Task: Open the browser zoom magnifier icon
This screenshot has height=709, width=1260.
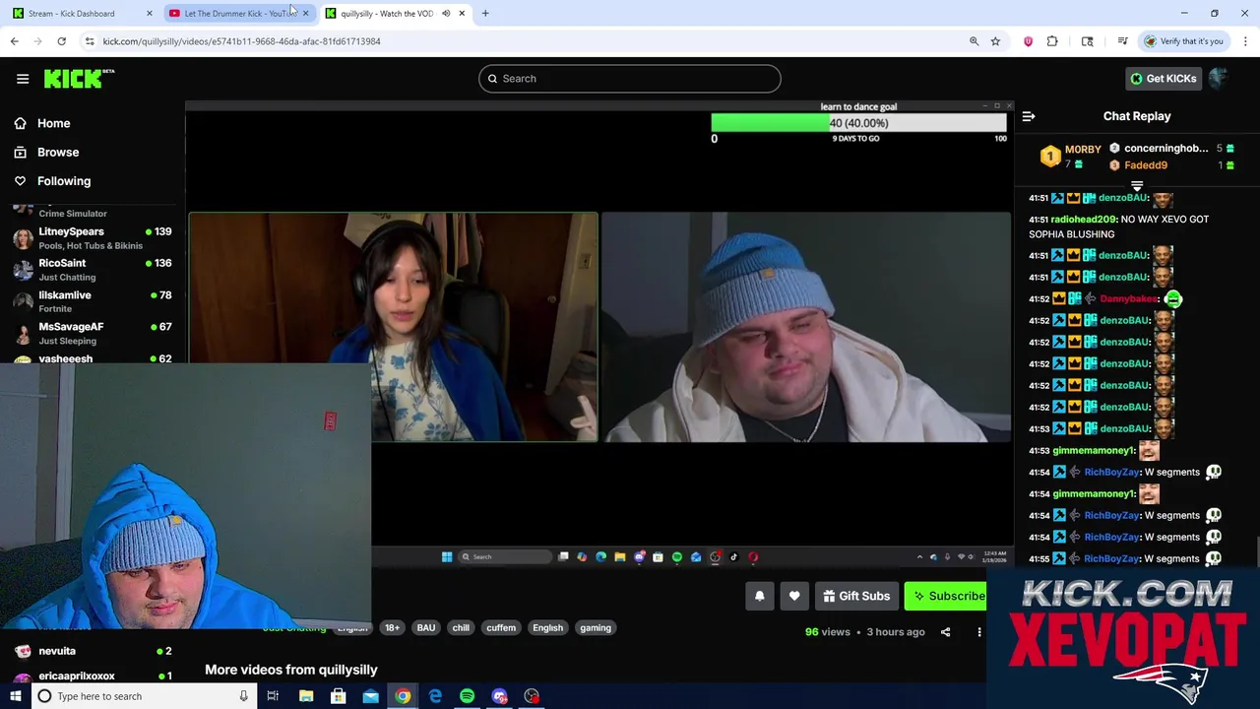Action: coord(974,41)
